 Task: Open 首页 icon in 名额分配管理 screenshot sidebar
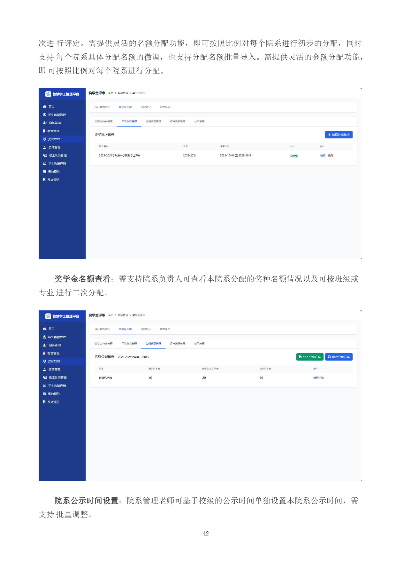pyautogui.click(x=45, y=329)
